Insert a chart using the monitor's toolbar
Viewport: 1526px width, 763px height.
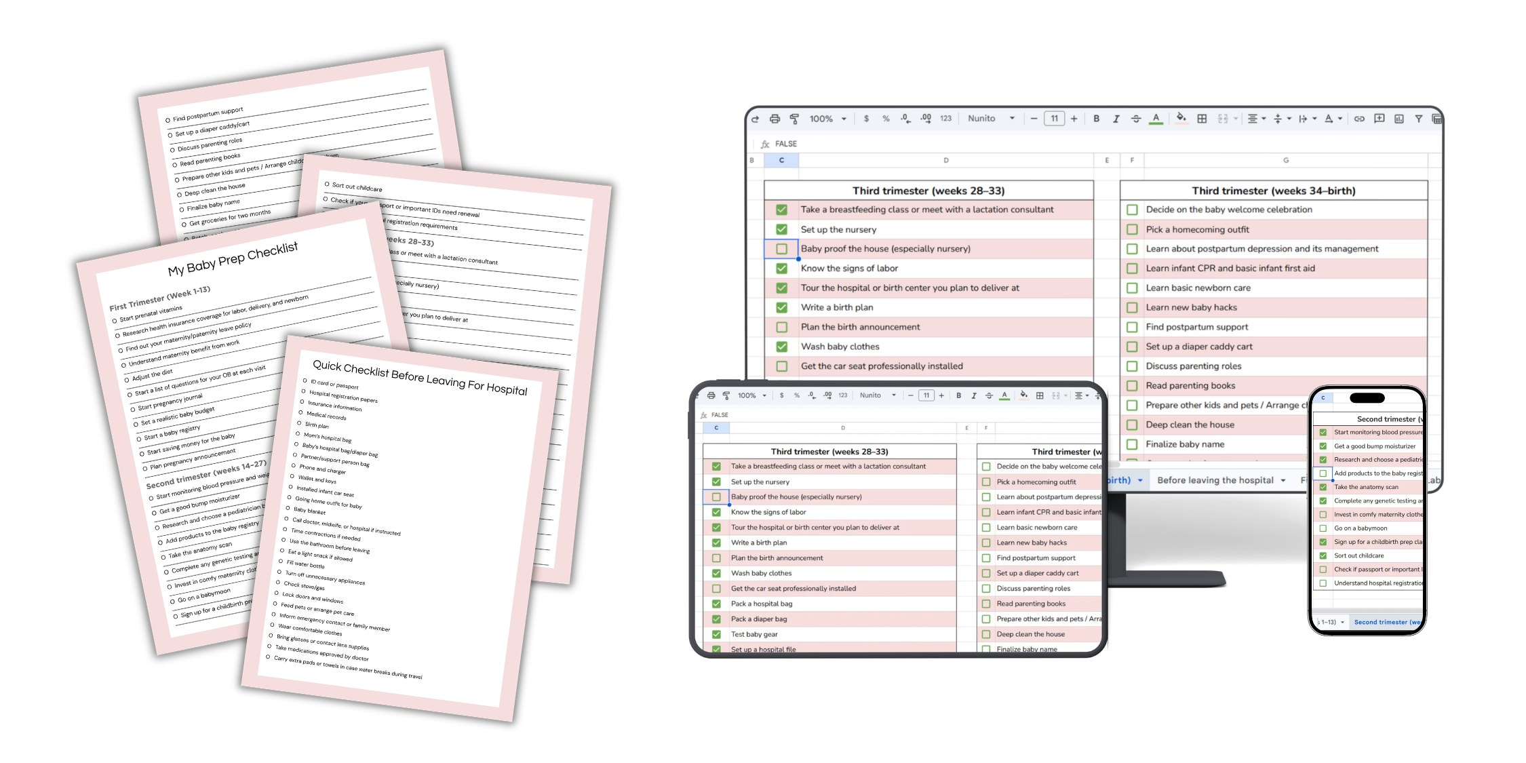[1398, 119]
